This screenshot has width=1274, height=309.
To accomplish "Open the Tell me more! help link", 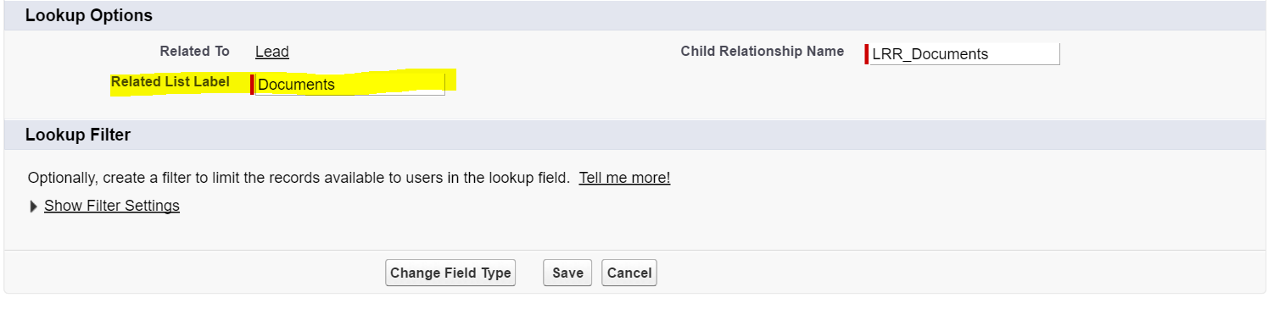I will (x=624, y=178).
